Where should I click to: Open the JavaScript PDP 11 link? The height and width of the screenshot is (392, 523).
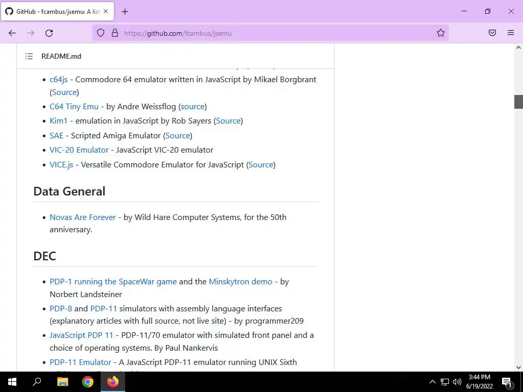click(x=81, y=335)
